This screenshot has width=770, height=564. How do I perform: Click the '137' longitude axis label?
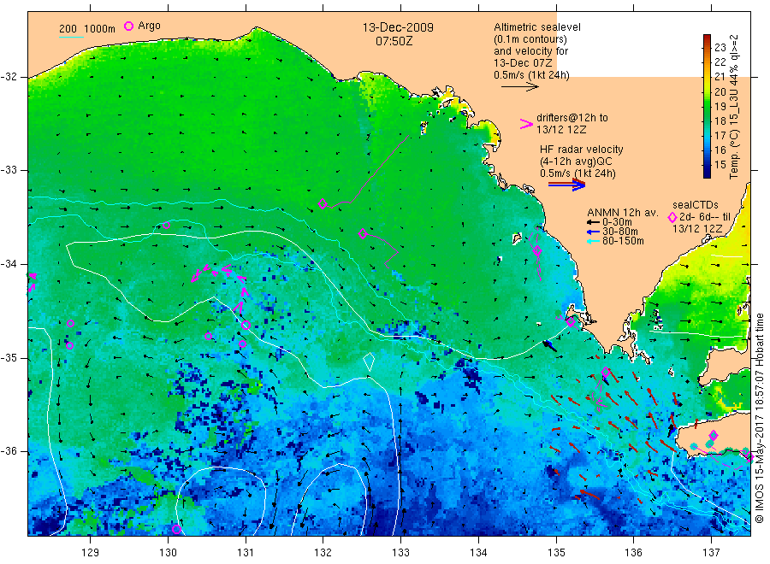pyautogui.click(x=711, y=553)
